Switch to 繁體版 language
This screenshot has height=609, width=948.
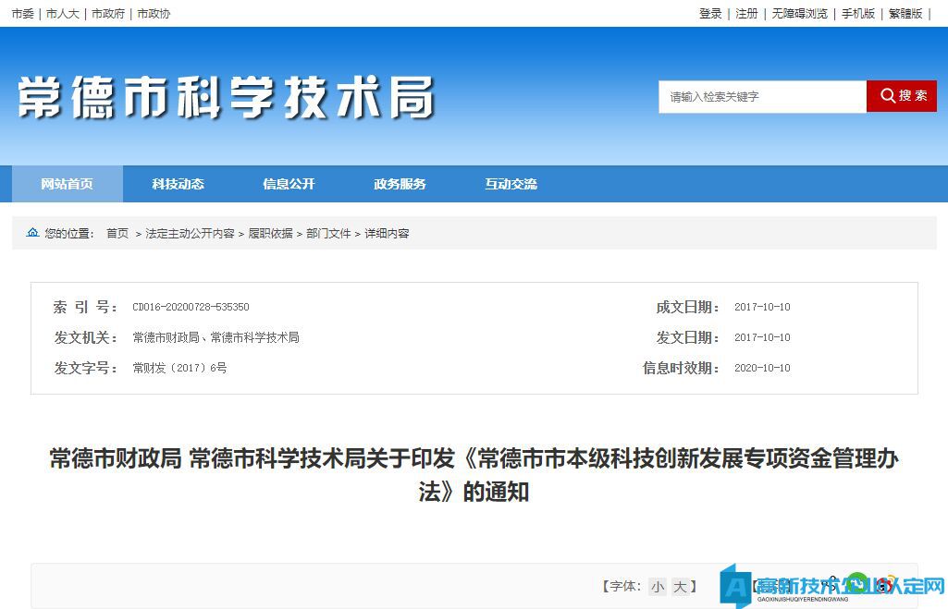(x=905, y=13)
